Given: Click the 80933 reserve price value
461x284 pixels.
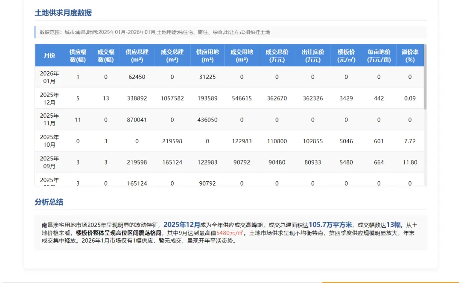Looking at the screenshot, I should (x=312, y=162).
